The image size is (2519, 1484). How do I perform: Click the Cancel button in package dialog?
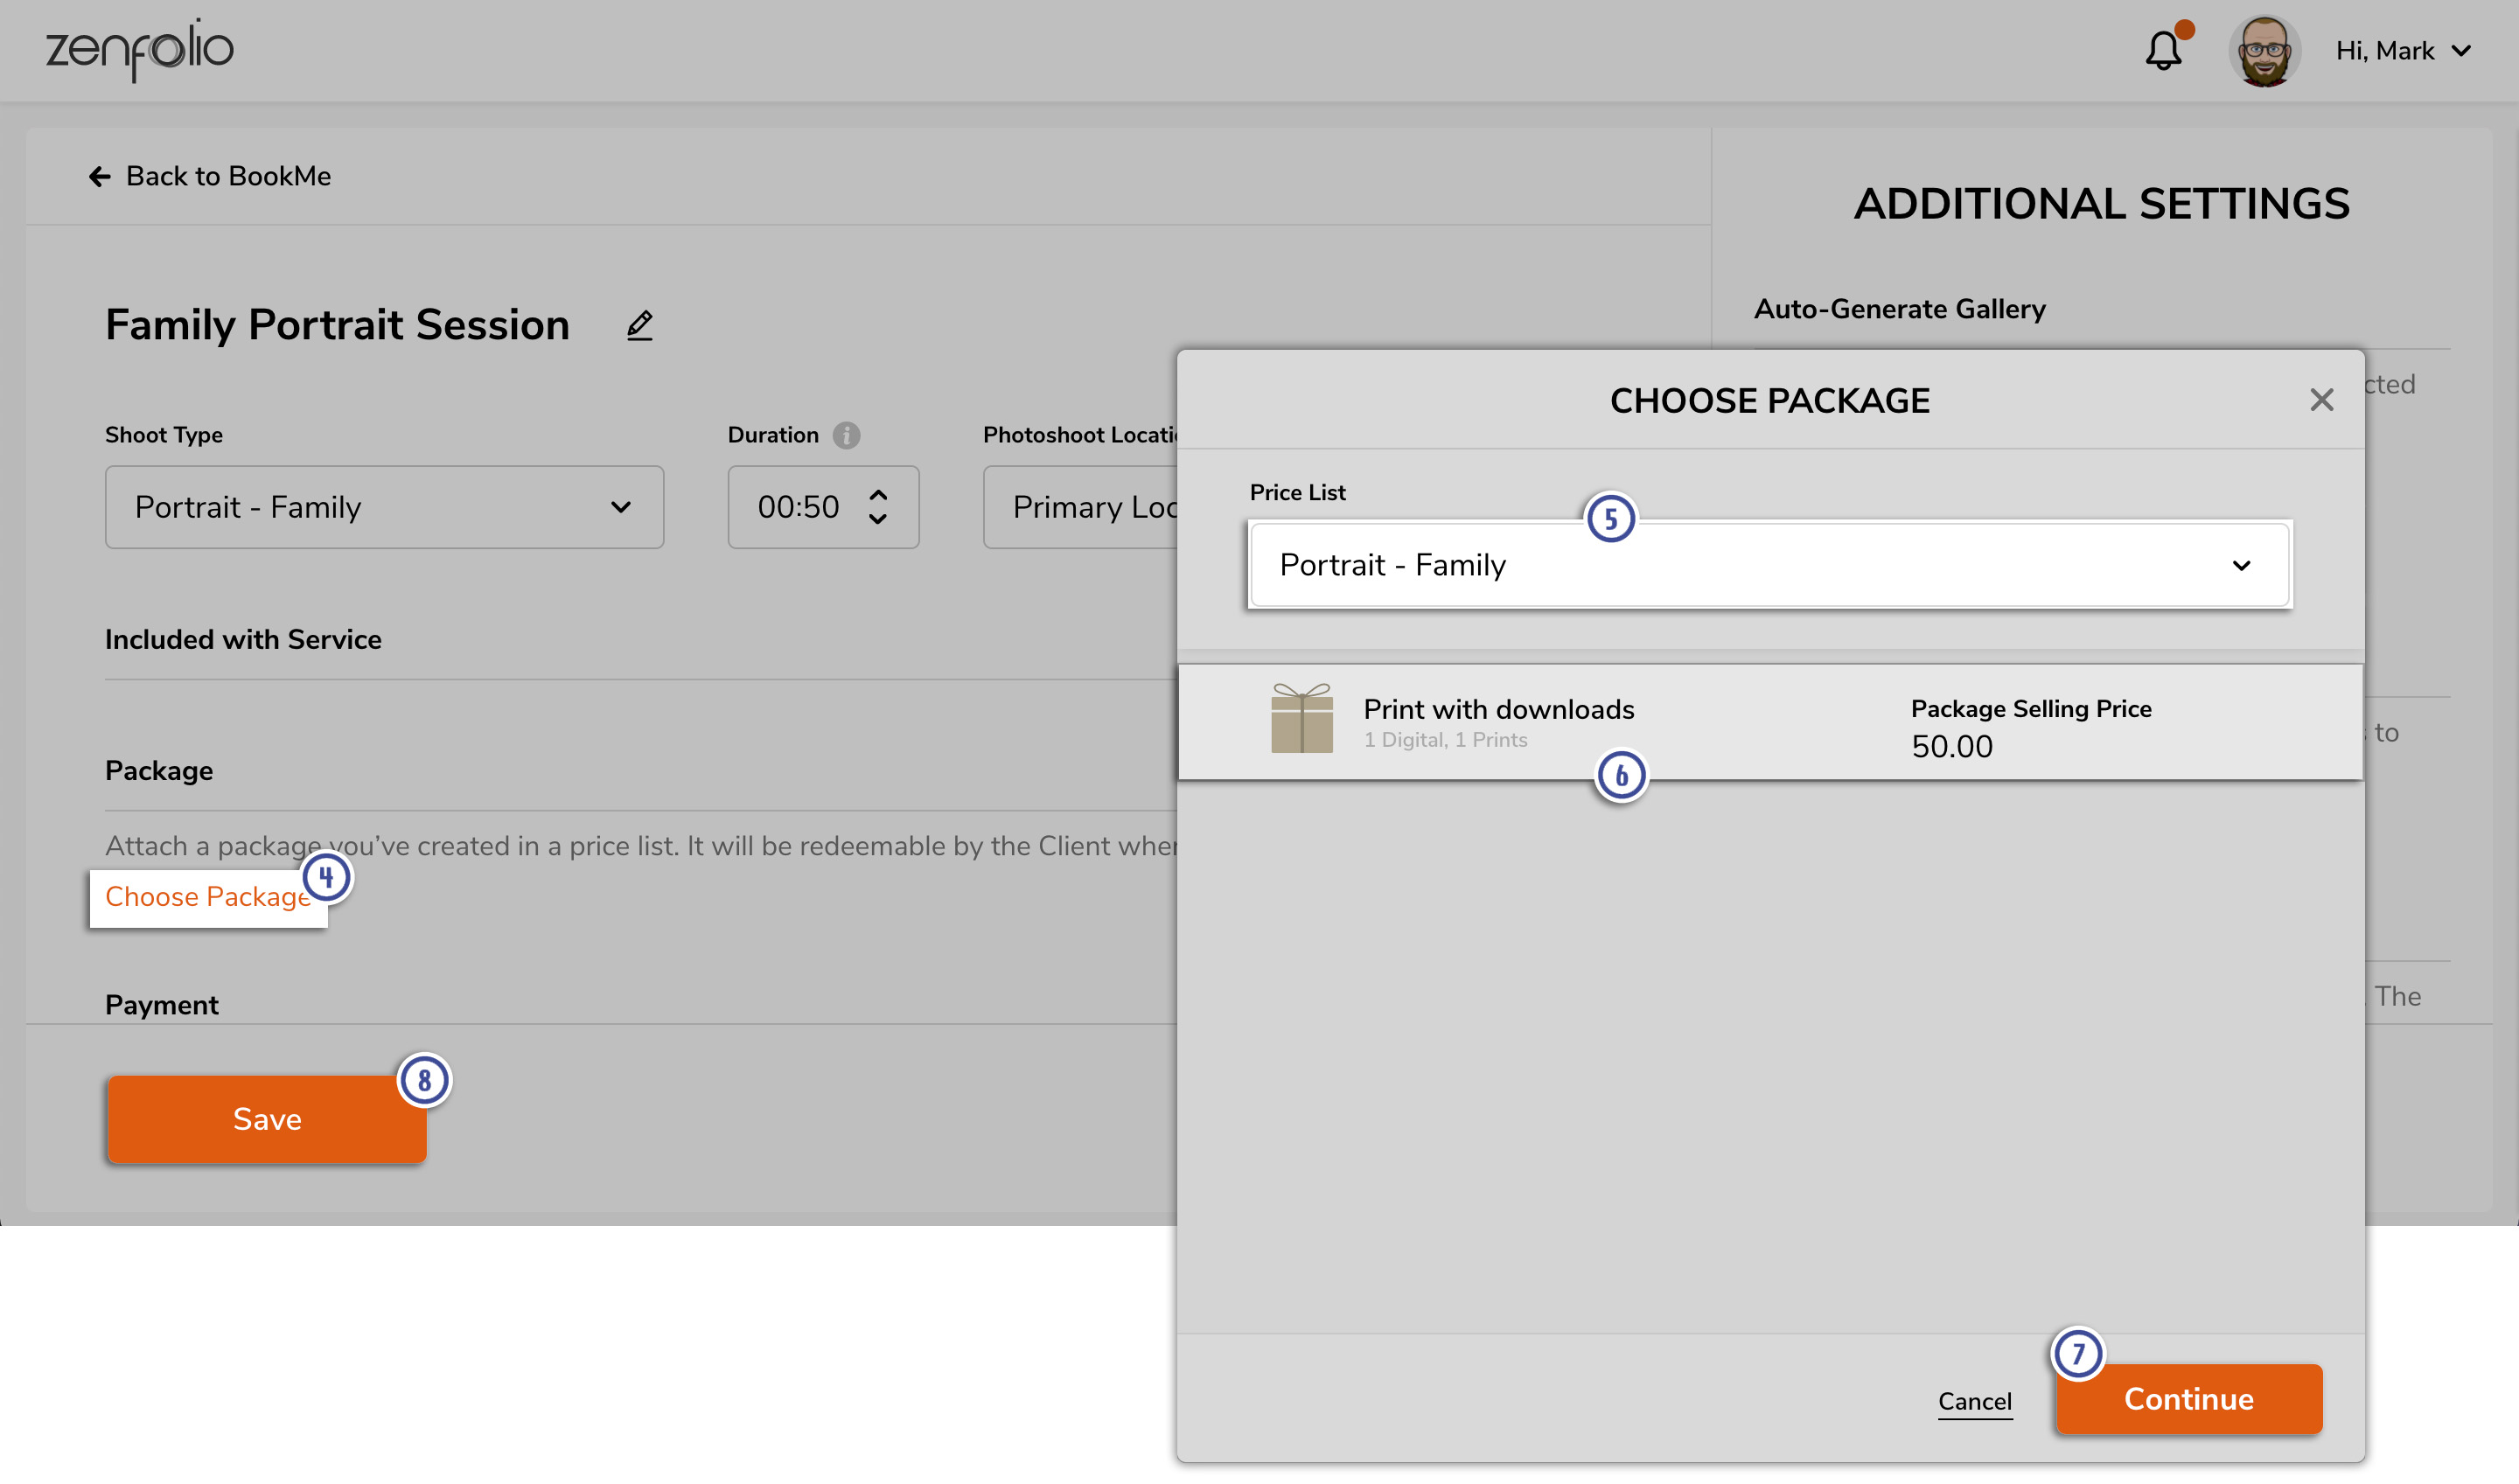pyautogui.click(x=1975, y=1399)
